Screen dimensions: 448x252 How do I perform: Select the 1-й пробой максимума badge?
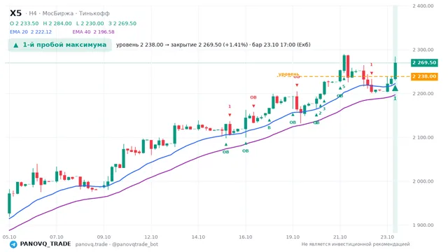[x=59, y=45]
